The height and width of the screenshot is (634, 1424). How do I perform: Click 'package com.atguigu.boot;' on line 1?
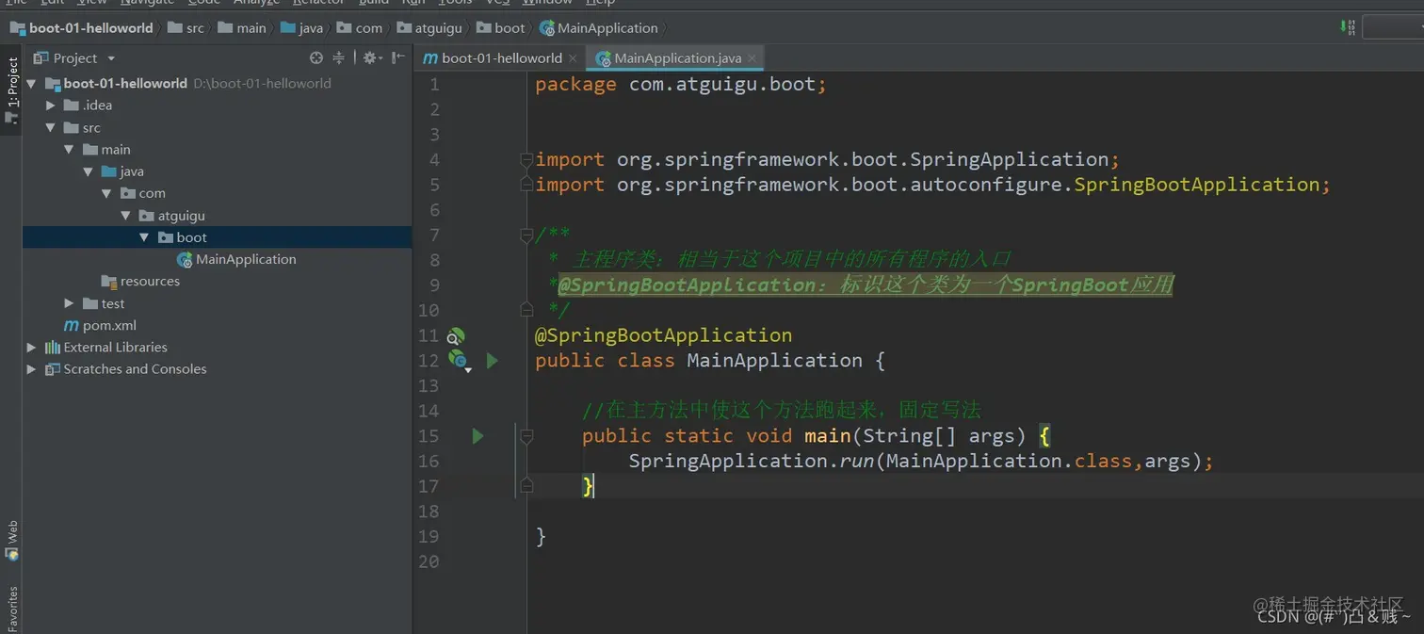681,84
